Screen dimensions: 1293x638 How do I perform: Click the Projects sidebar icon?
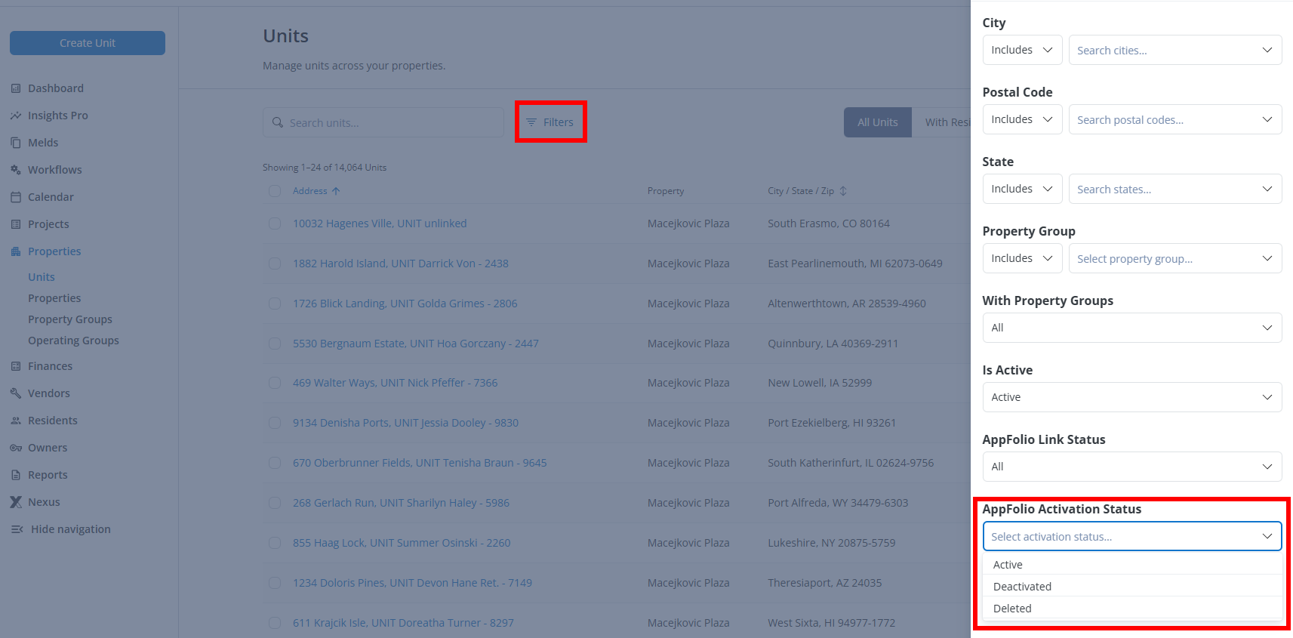(16, 224)
